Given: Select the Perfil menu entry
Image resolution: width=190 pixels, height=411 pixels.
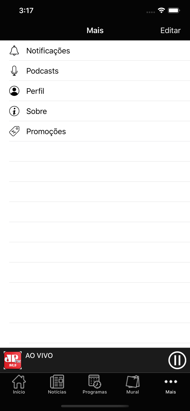Looking at the screenshot, I should (35, 91).
